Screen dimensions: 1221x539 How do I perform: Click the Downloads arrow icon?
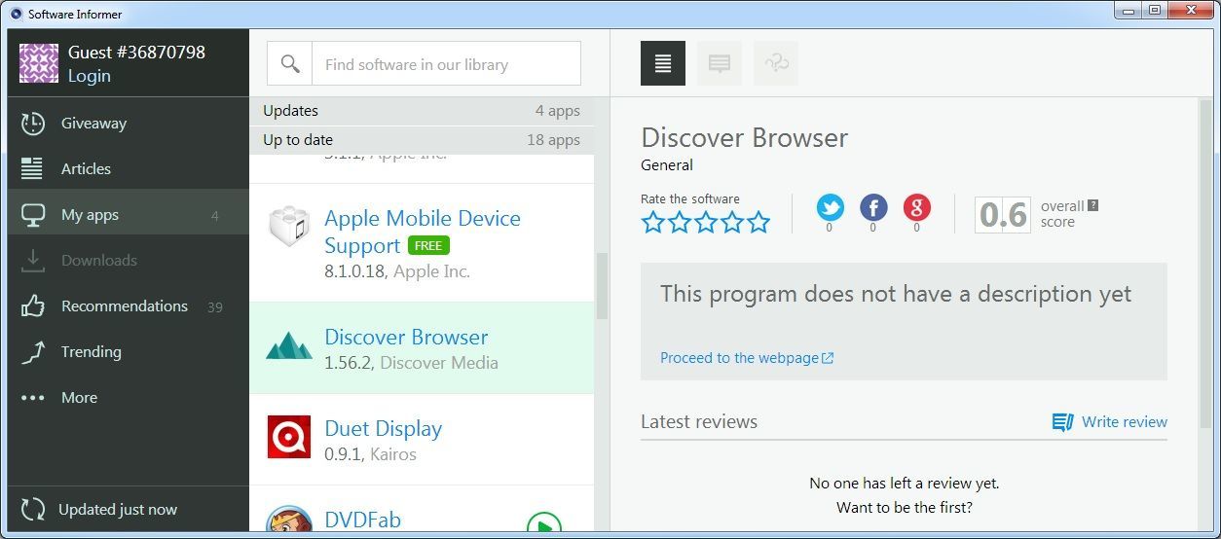[x=33, y=261]
